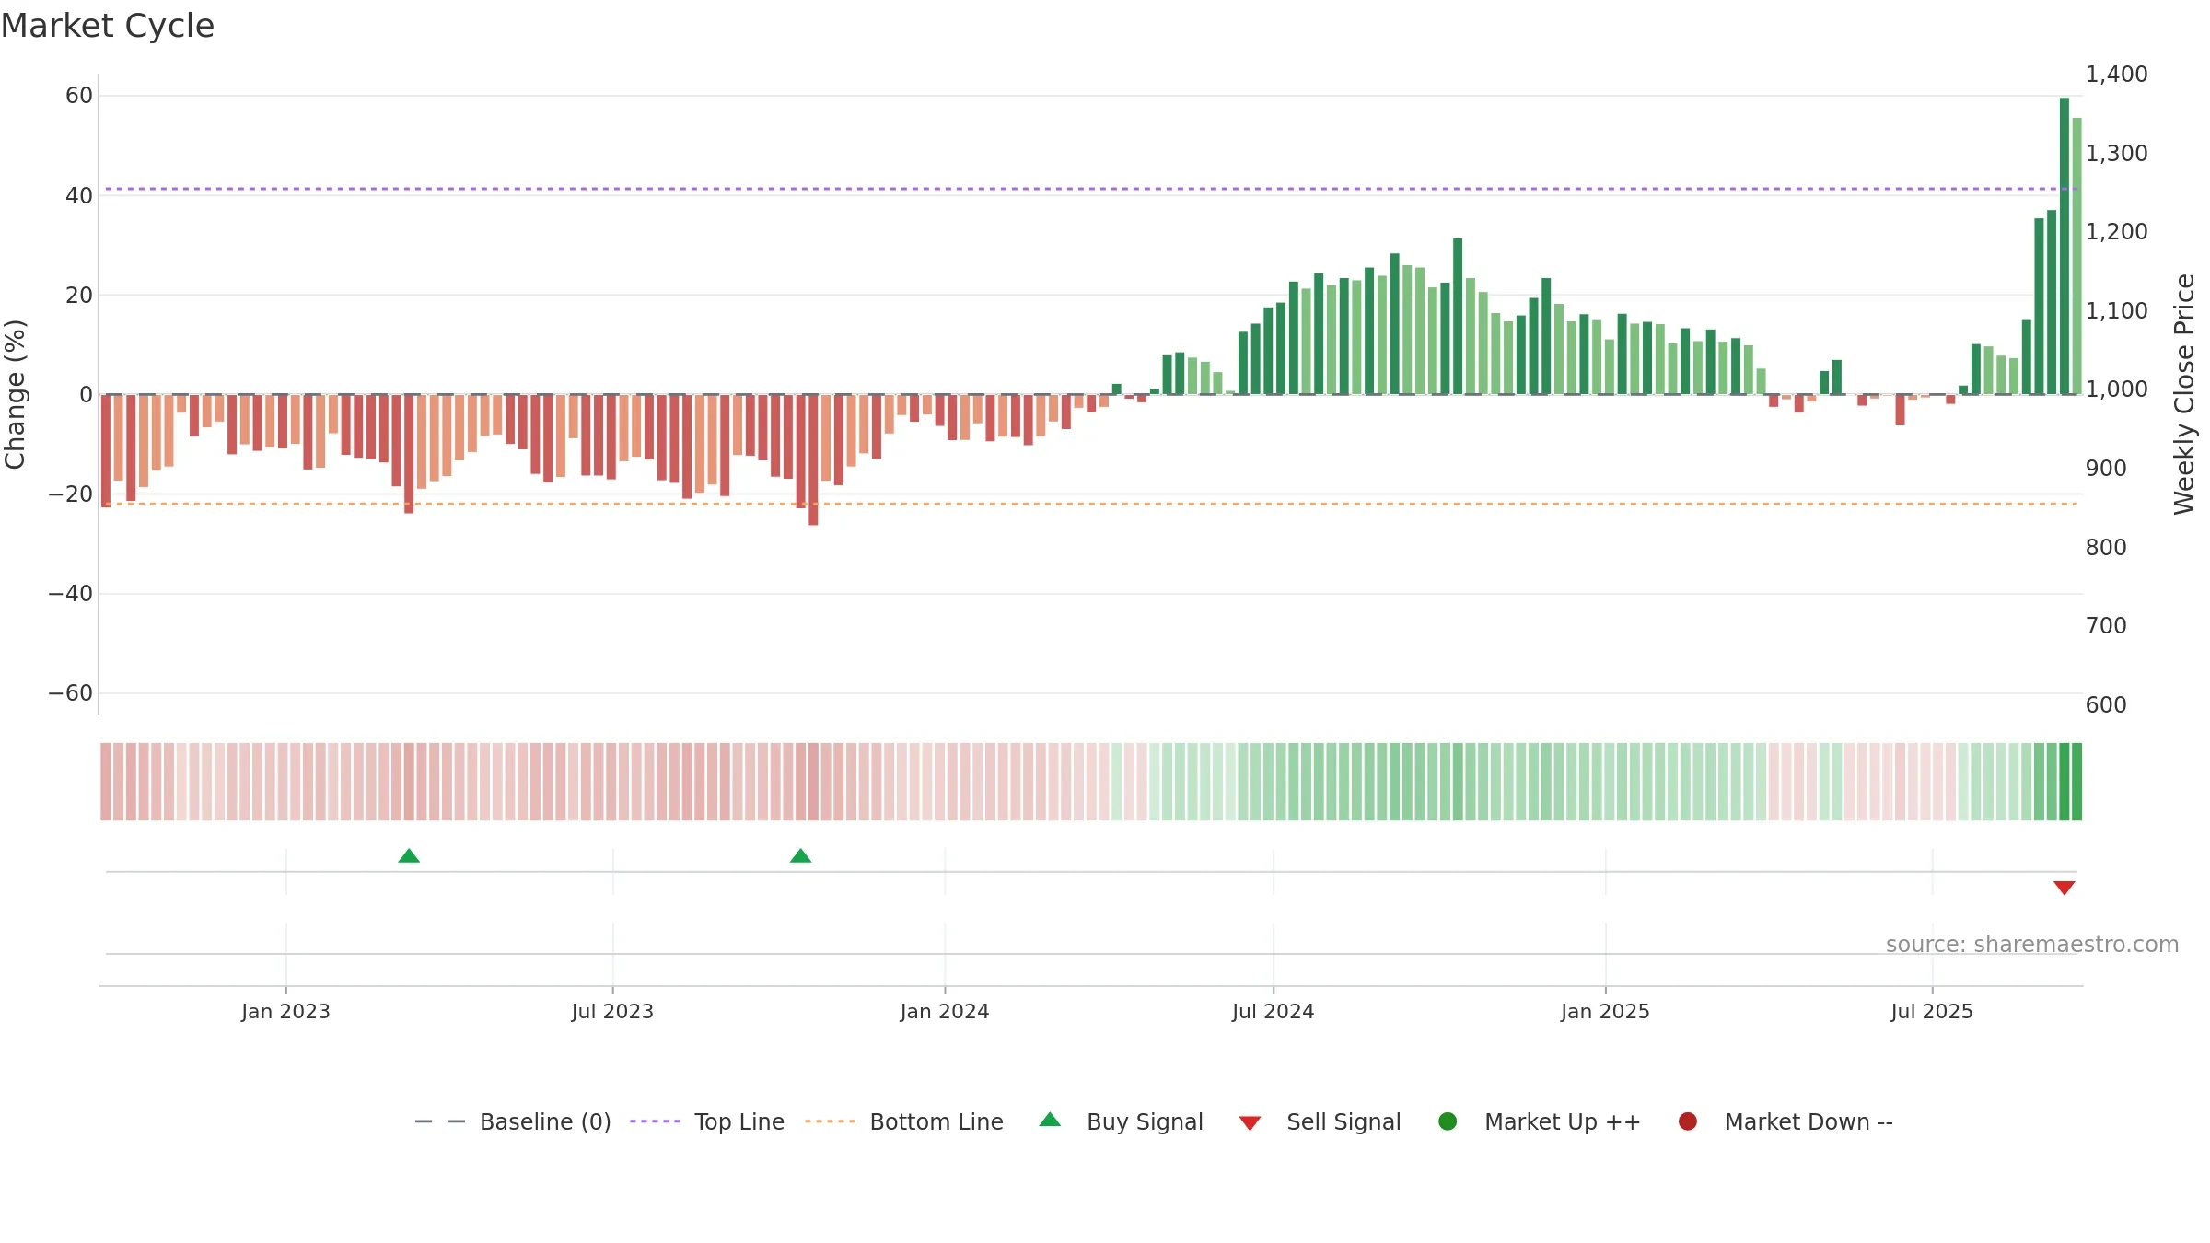This screenshot has height=1243, width=2210.
Task: Click the tallest green bar near 60 percent
Action: [2065, 246]
